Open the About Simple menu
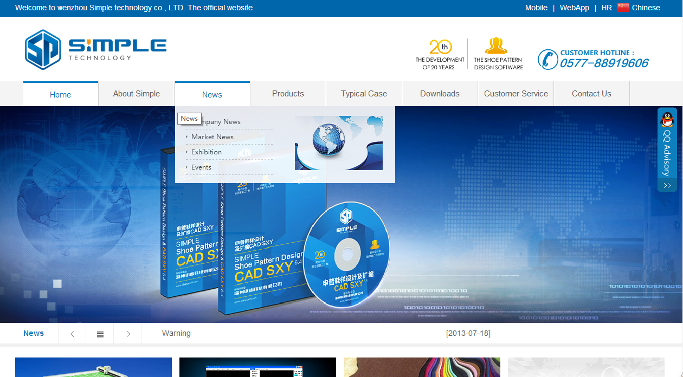The height and width of the screenshot is (377, 683). 137,94
